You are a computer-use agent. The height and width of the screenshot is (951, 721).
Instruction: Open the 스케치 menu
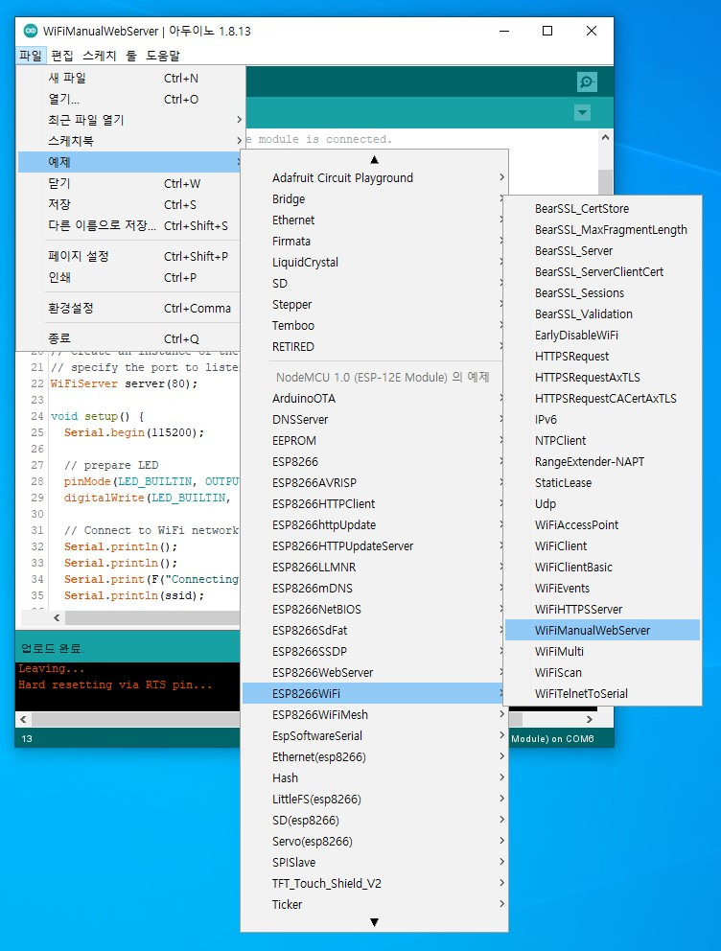pyautogui.click(x=99, y=56)
